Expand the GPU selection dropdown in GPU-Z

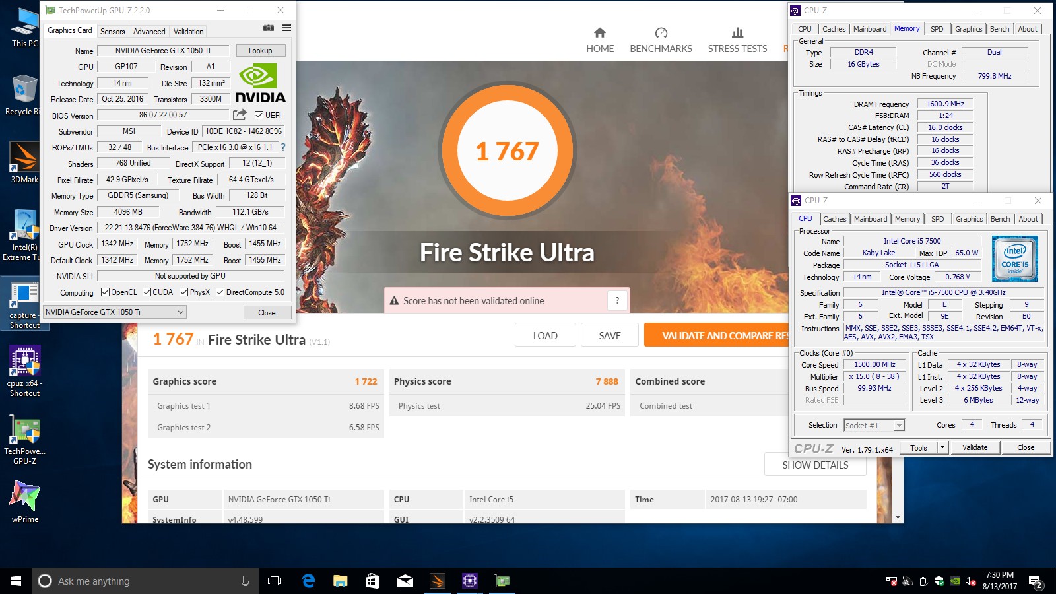tap(180, 312)
